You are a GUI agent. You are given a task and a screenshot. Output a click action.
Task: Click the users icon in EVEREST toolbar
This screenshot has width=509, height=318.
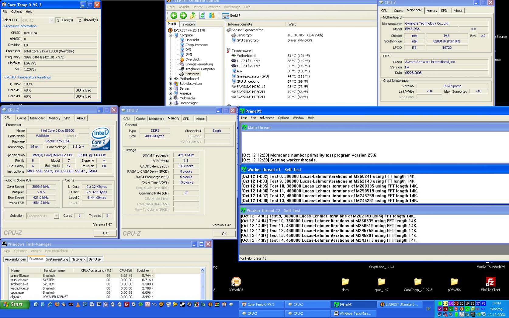coord(212,16)
